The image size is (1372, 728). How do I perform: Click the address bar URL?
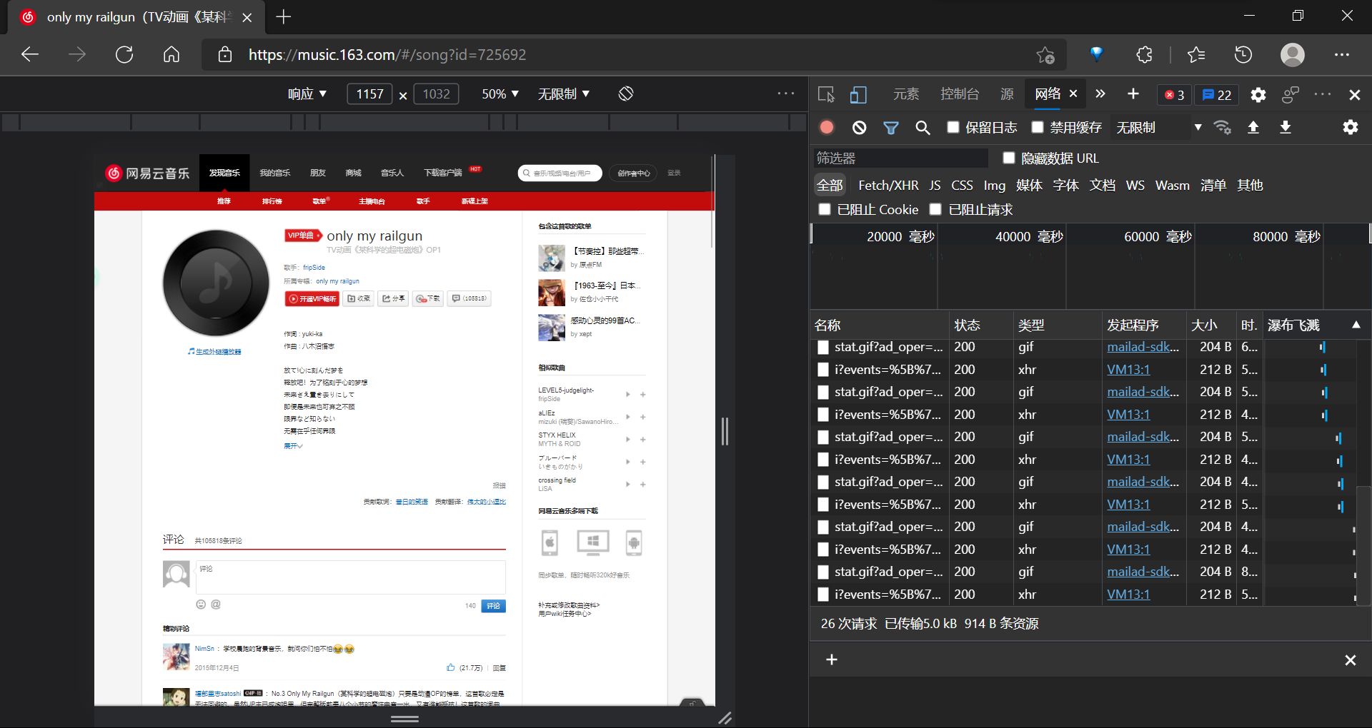(x=387, y=55)
